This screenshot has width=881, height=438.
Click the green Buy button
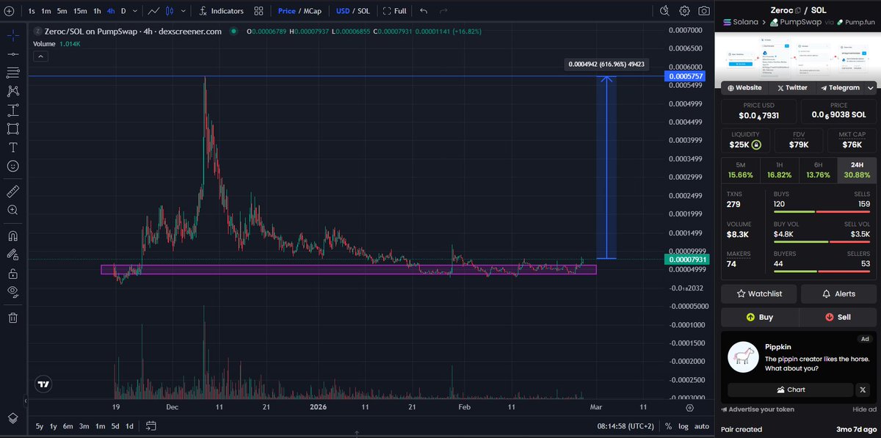(x=759, y=317)
